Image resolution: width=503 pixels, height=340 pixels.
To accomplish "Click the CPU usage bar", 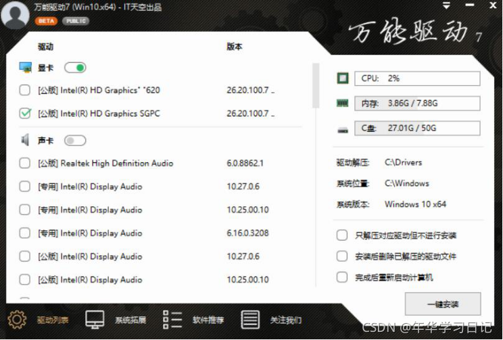I will 417,78.
